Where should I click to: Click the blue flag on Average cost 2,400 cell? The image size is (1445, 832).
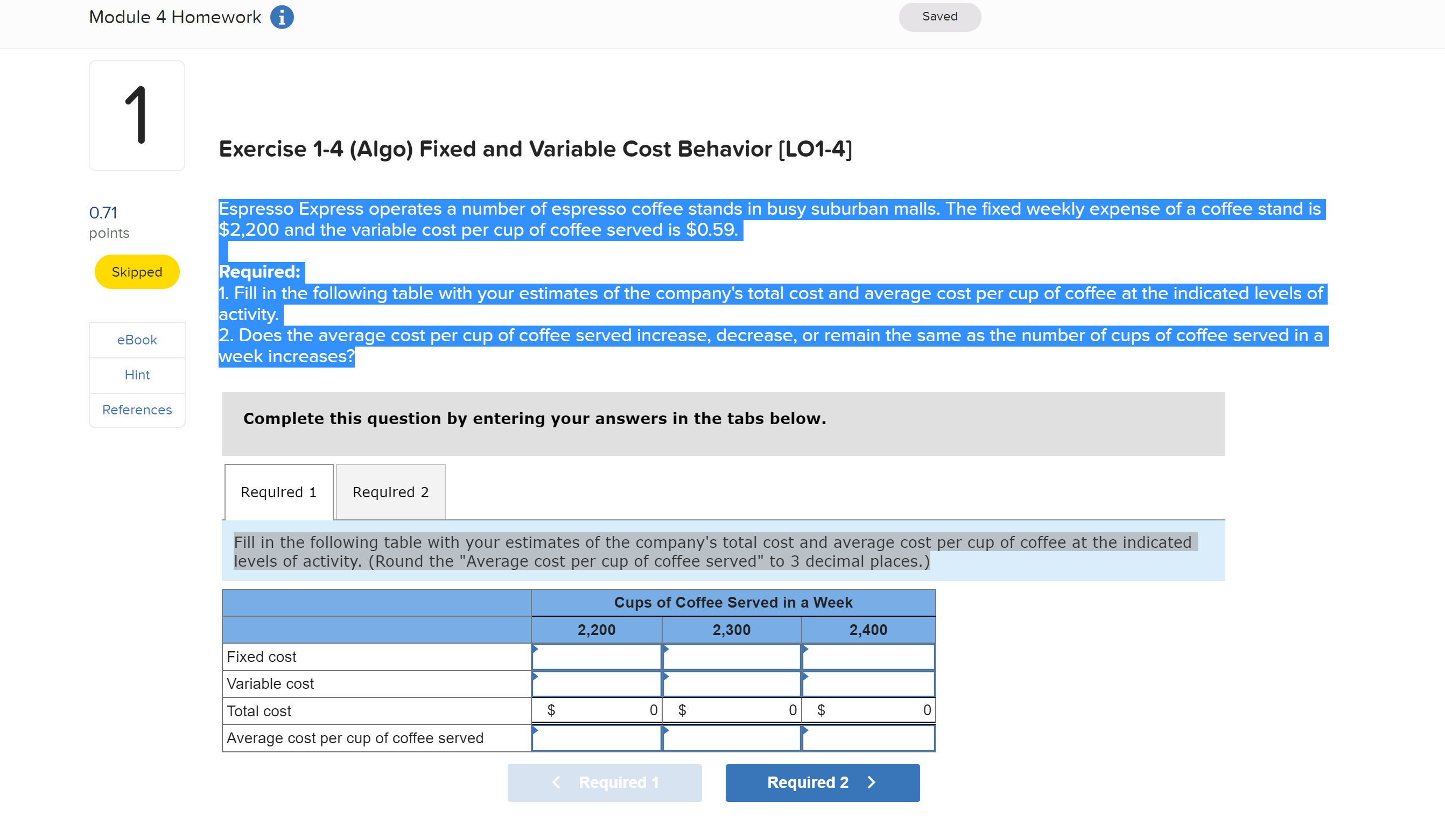tap(805, 730)
